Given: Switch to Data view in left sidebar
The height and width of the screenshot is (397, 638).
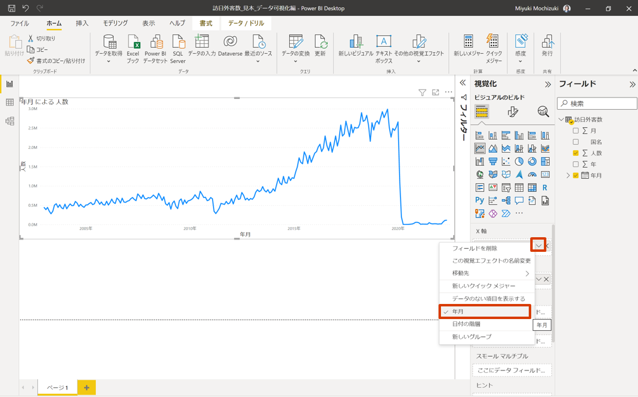Looking at the screenshot, I should 9,102.
